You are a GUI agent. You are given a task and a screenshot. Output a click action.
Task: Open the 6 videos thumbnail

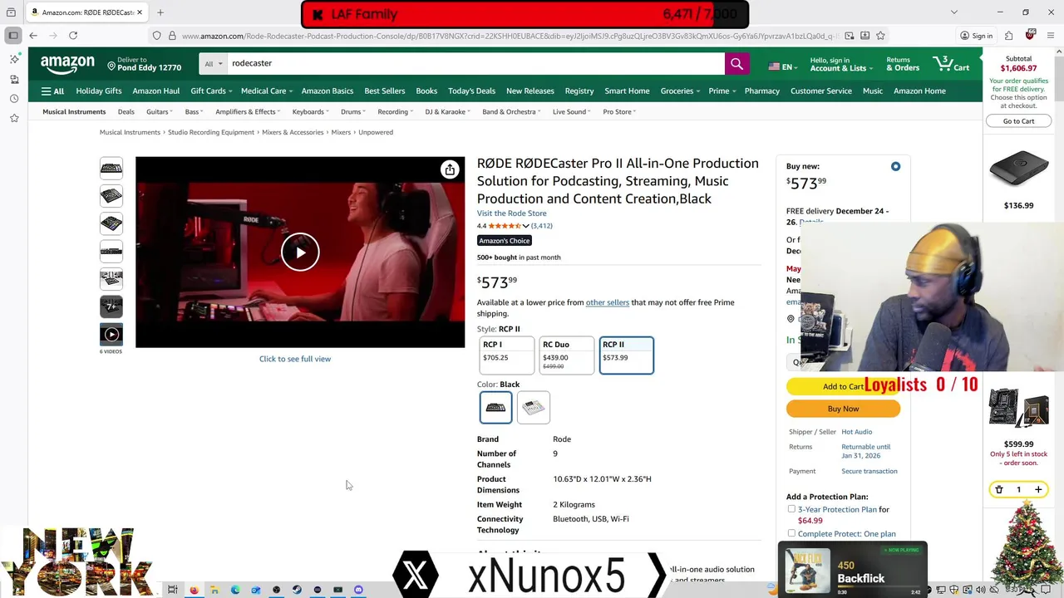coord(111,335)
